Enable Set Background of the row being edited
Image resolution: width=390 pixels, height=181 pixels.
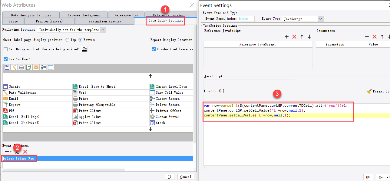(x=5, y=49)
